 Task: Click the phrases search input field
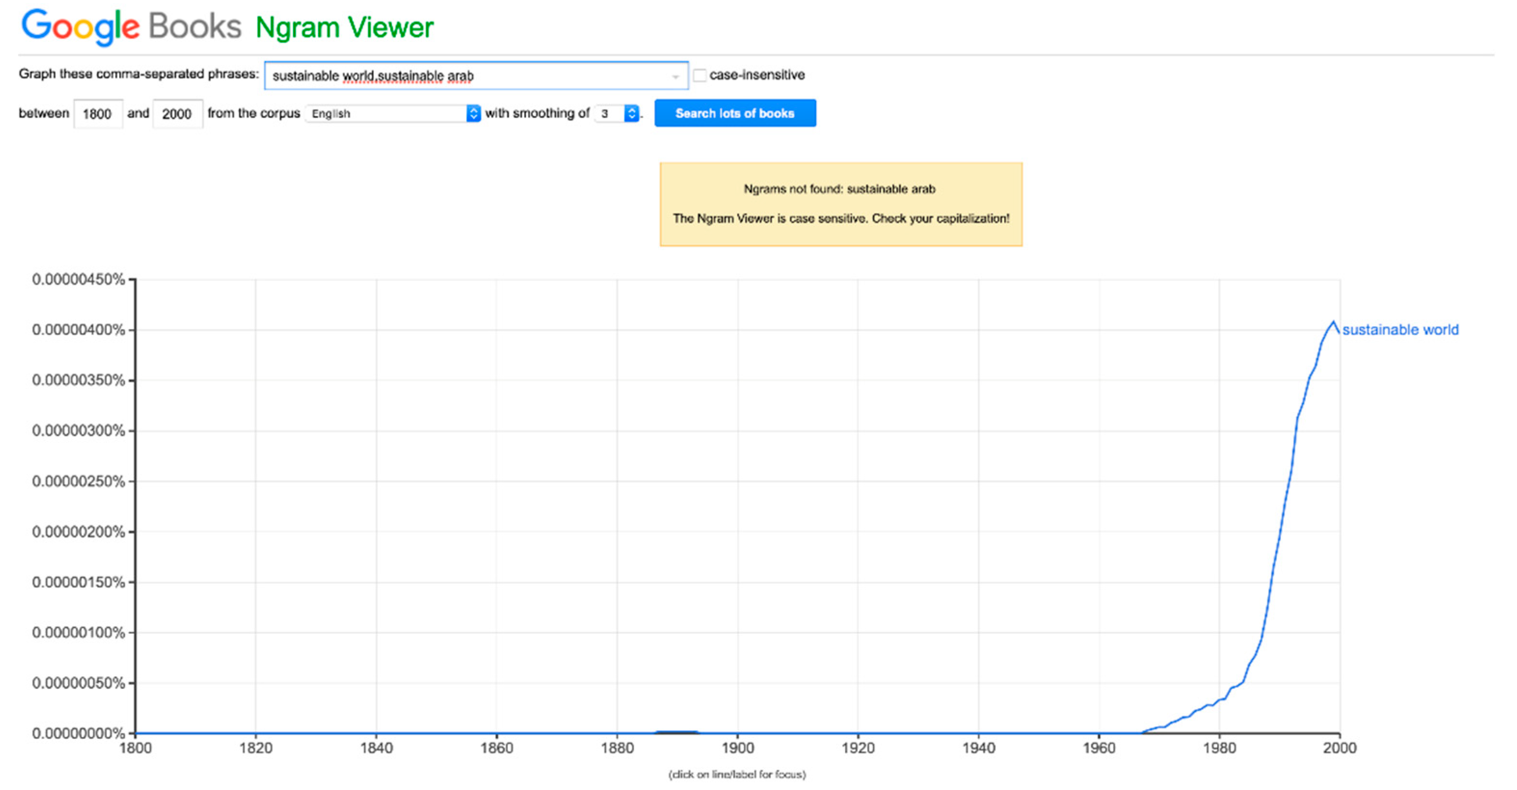[x=465, y=76]
